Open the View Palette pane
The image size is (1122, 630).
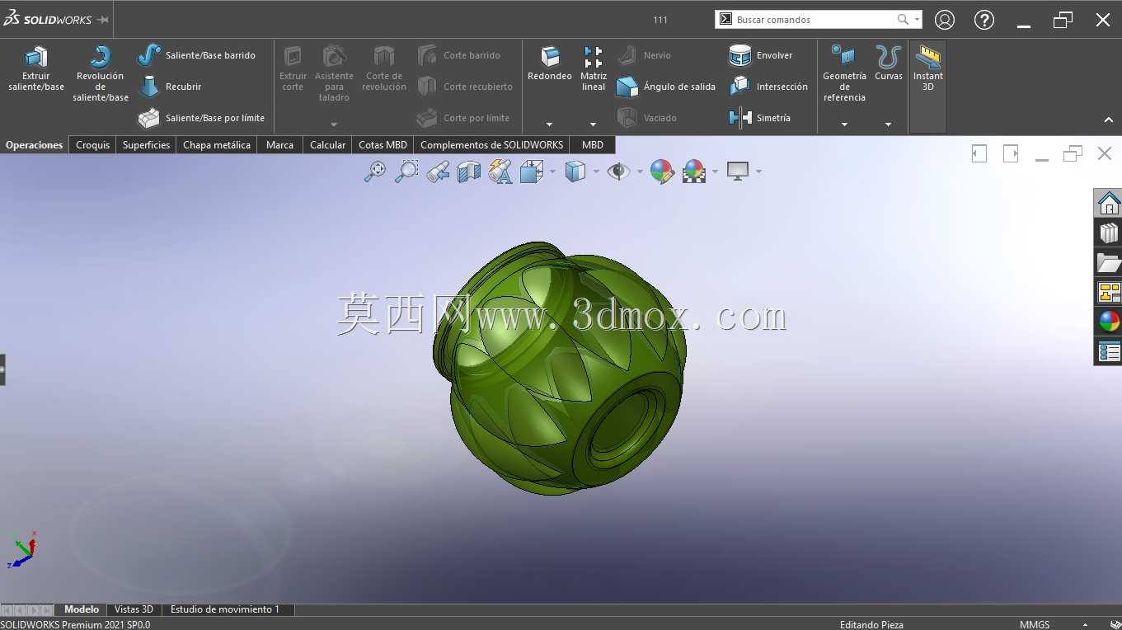pos(1109,292)
